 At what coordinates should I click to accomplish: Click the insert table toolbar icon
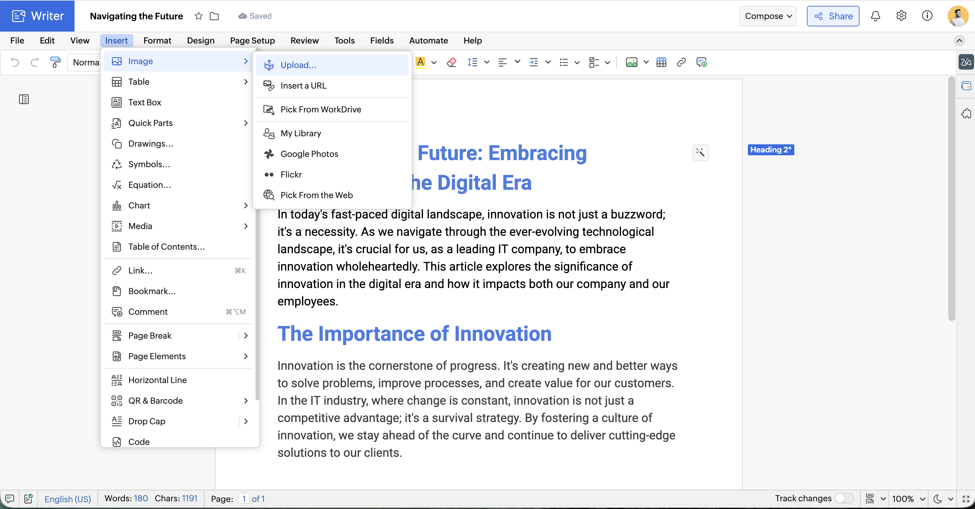[x=661, y=62]
